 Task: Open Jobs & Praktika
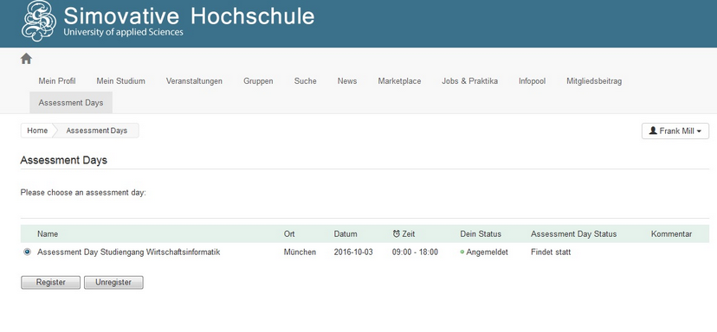coord(469,80)
